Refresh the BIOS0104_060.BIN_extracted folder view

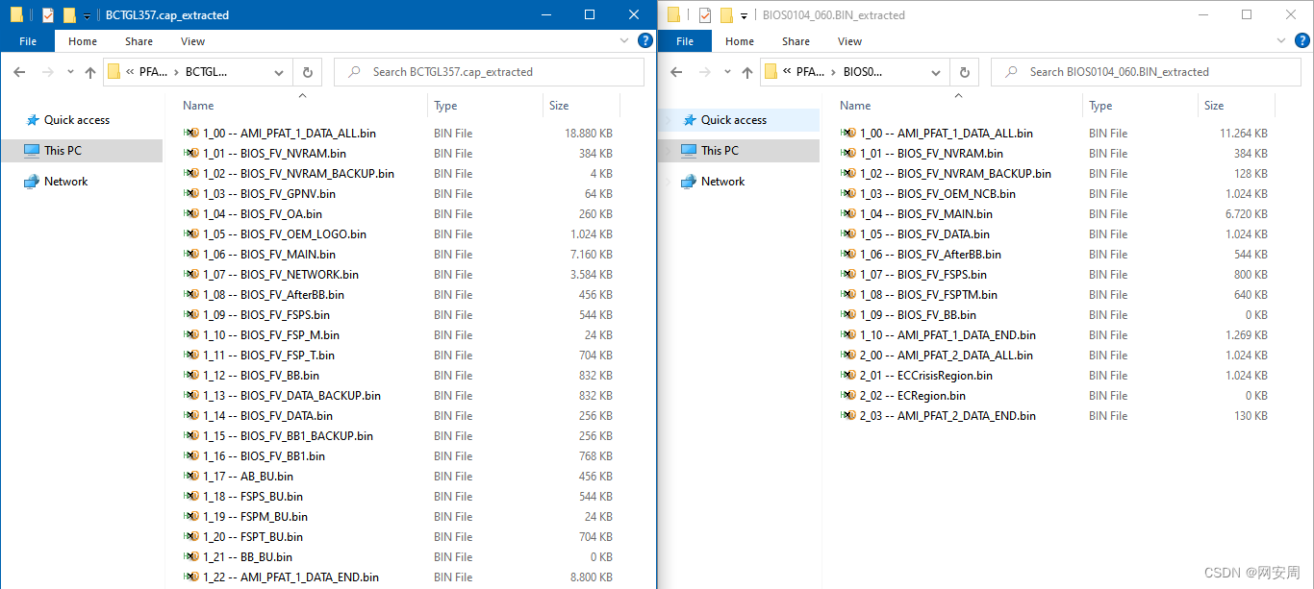(964, 72)
